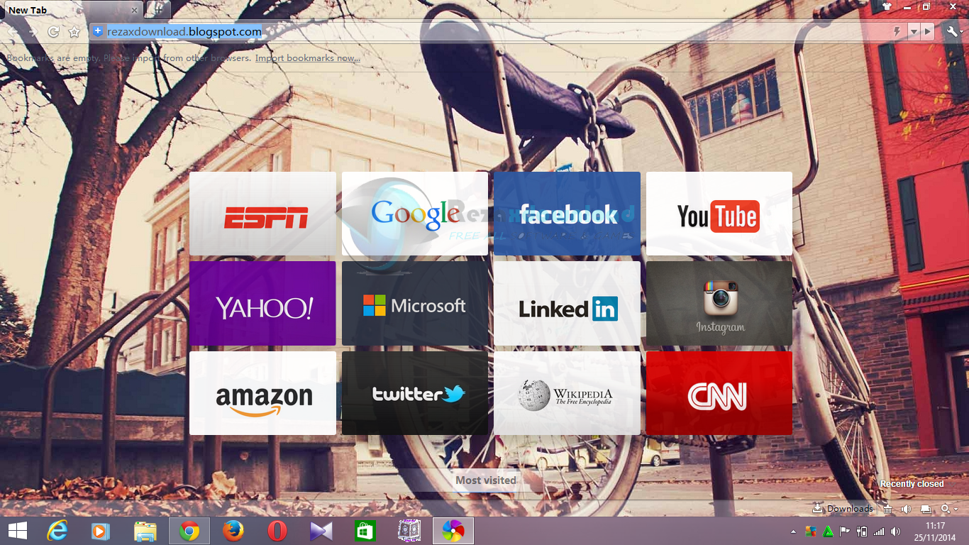Click the trash clear-data icon in status bar
This screenshot has height=545, width=969.
tap(887, 509)
